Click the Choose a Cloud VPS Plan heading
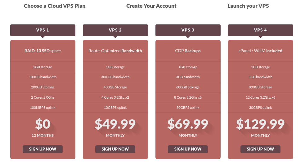305x162 pixels. click(55, 6)
